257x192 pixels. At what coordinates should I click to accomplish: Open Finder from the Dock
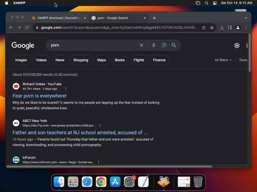(x=59, y=182)
